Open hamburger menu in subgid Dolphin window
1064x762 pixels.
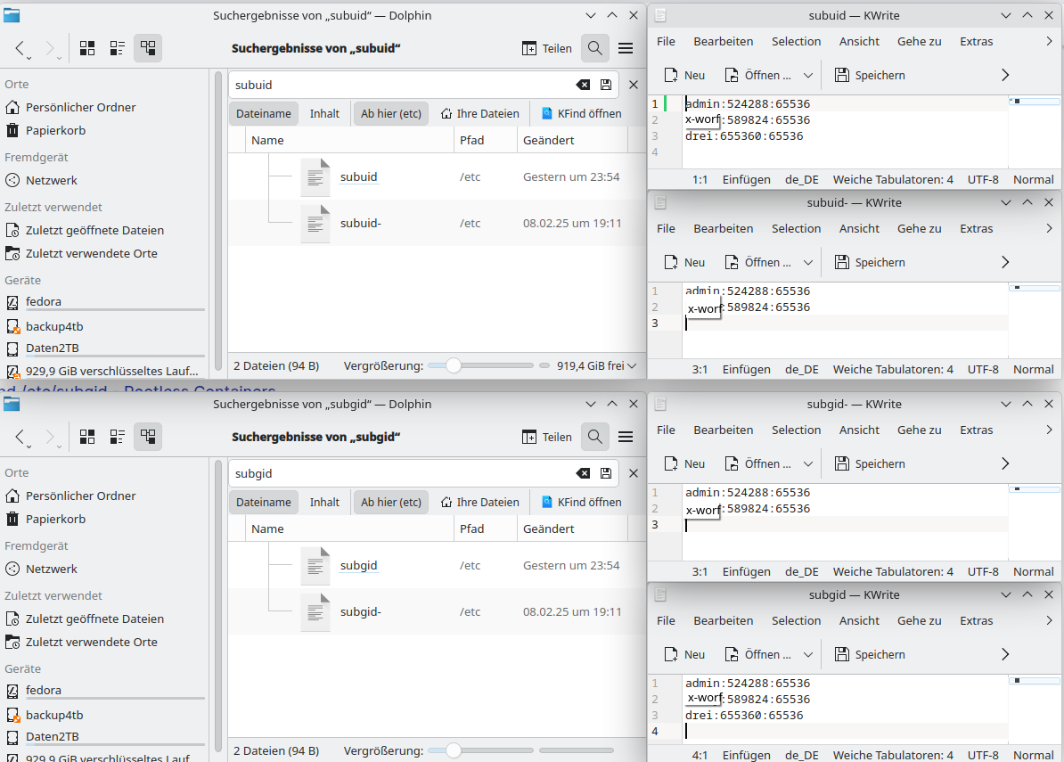pos(626,437)
